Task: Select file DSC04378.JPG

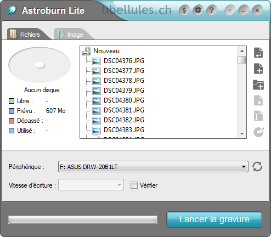Action: [124, 81]
